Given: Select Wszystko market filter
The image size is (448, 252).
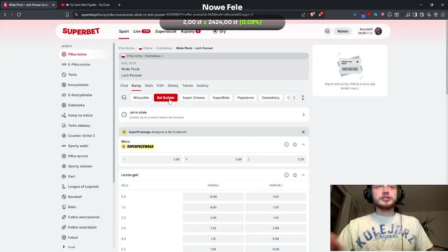Looking at the screenshot, I should coord(141,98).
